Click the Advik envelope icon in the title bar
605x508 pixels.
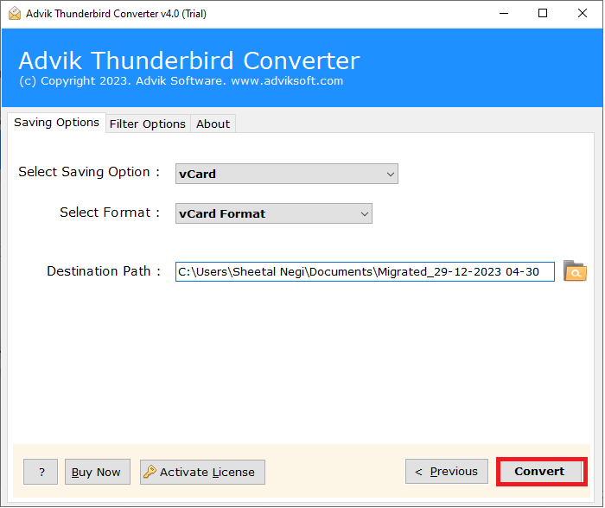[x=15, y=14]
